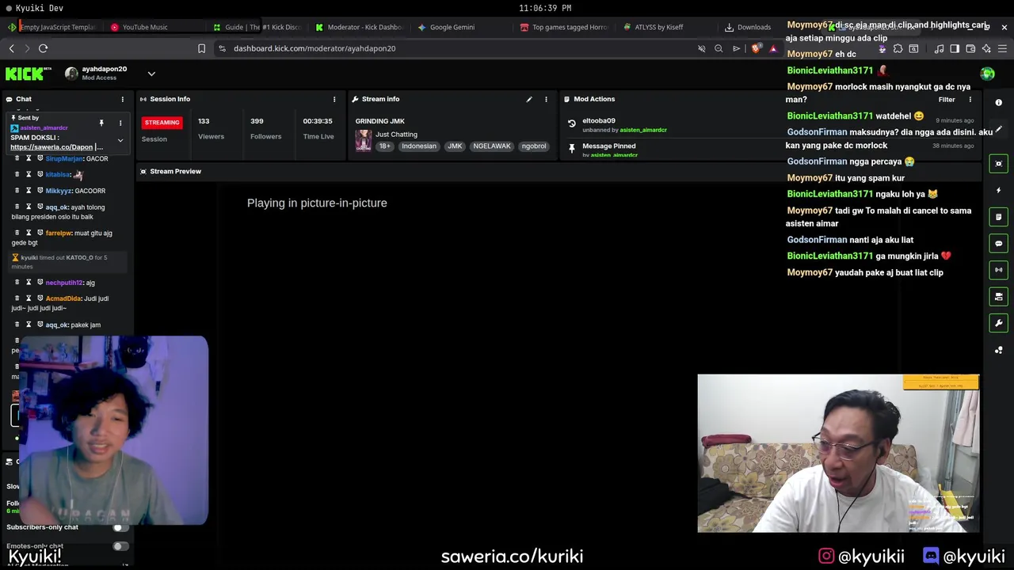Screen dimensions: 1014x570
Task: Delete farrelpw's chat message
Action: 17,234
